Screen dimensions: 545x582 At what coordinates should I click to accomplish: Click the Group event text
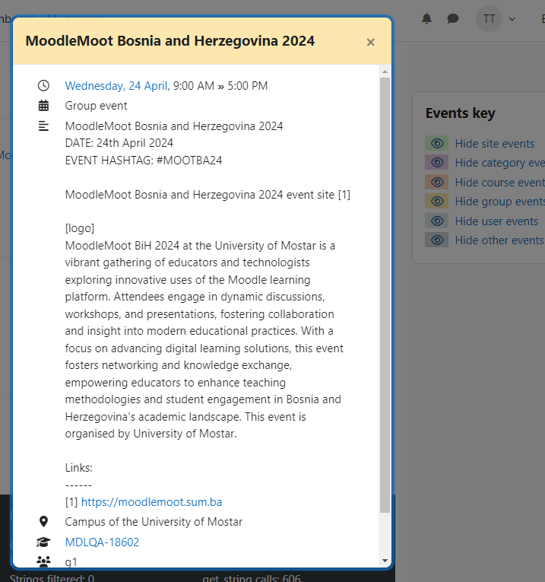tap(96, 106)
